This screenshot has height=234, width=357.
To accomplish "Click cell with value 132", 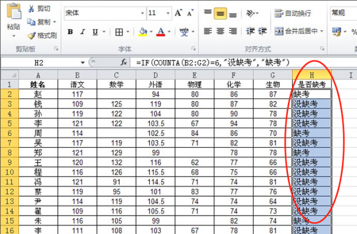I will click(117, 163).
